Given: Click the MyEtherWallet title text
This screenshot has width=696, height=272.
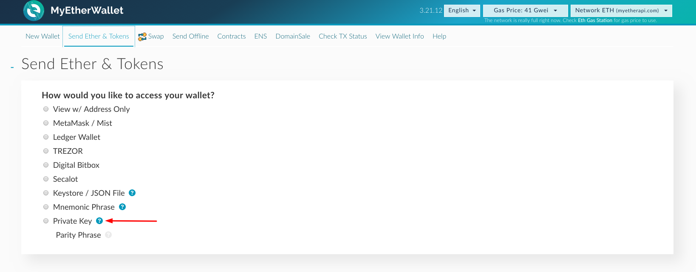Looking at the screenshot, I should [x=87, y=11].
